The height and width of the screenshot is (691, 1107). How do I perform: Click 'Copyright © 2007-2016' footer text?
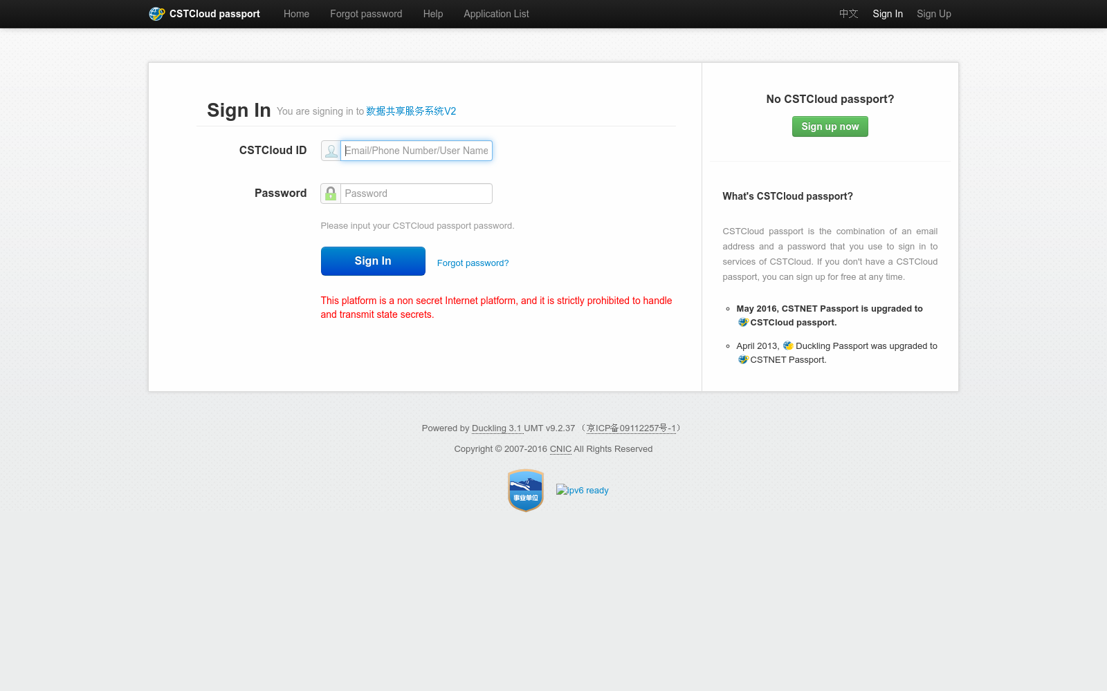(x=501, y=449)
